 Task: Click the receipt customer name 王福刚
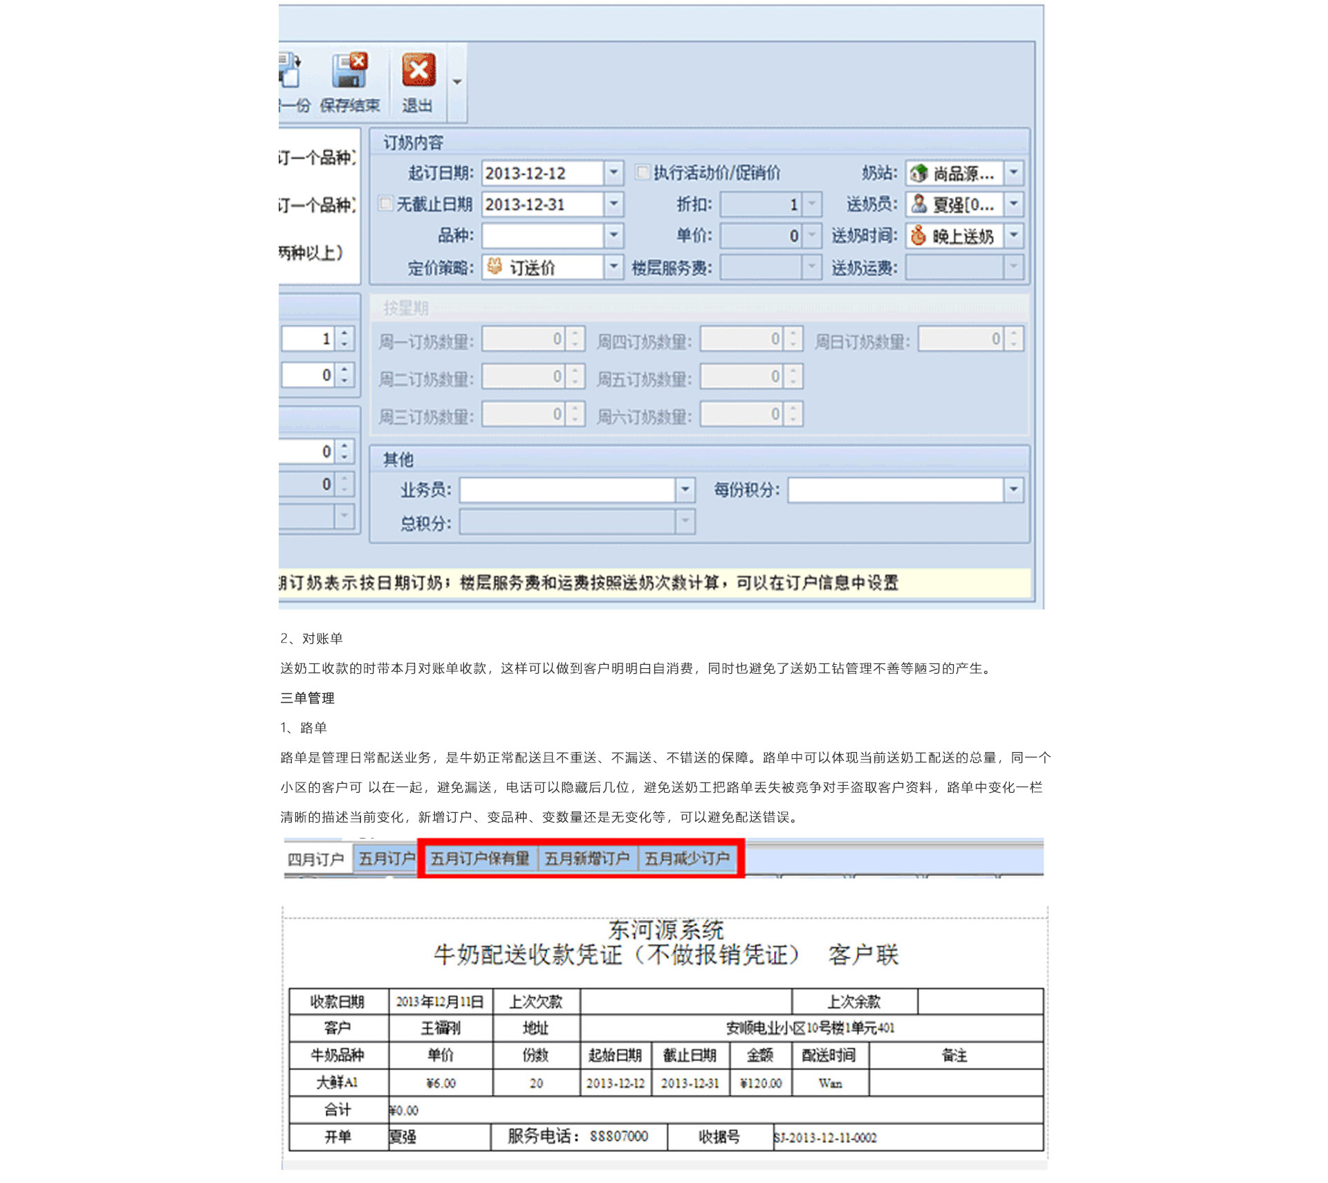pyautogui.click(x=441, y=1028)
